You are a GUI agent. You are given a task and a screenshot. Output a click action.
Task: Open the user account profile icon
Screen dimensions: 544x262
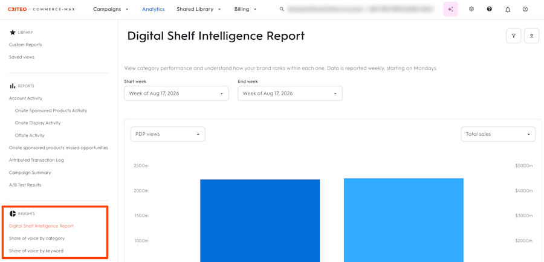point(525,10)
